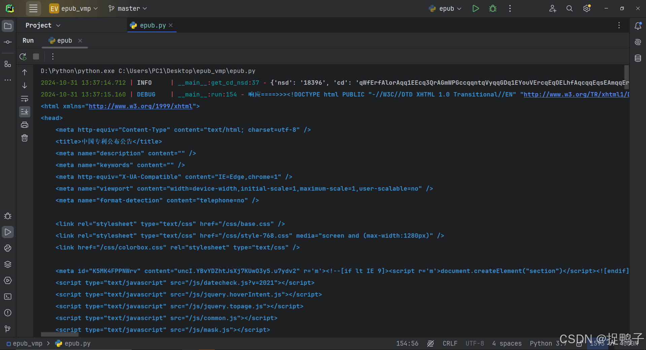
Task: Open the Database tool window
Action: click(638, 58)
